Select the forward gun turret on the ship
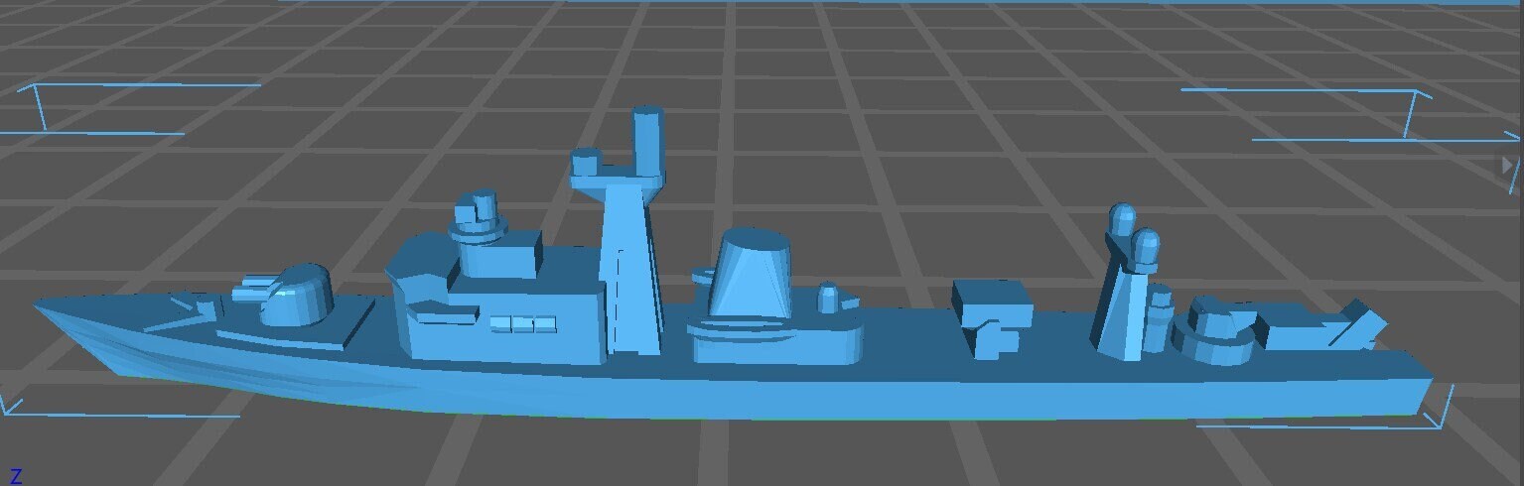 [x=296, y=295]
